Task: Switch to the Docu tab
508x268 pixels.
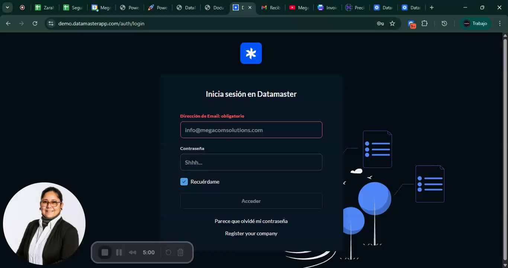Action: click(214, 7)
